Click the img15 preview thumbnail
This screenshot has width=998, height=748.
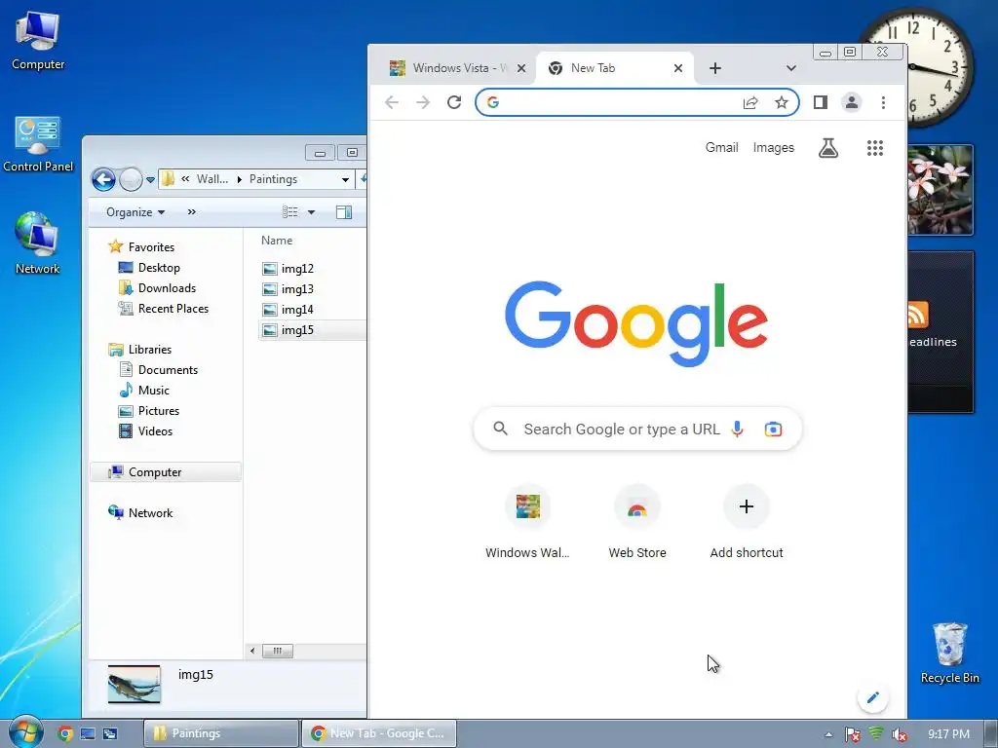(x=134, y=684)
